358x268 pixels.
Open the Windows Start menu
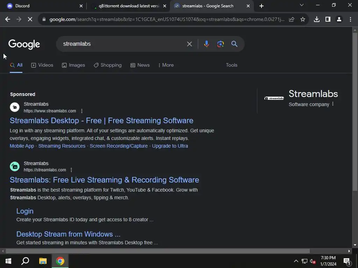[x=8, y=261]
